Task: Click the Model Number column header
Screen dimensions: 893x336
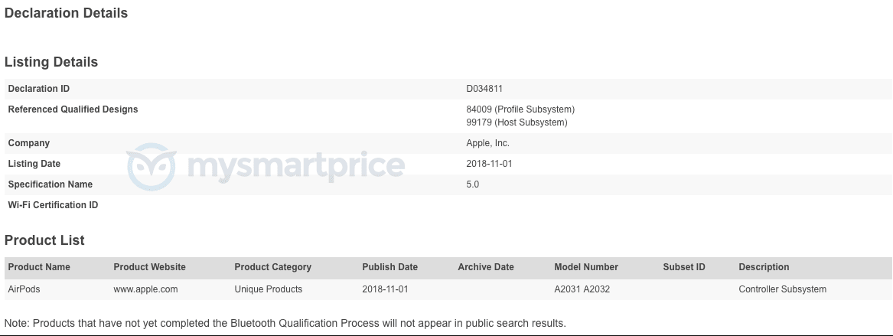Action: click(x=586, y=267)
